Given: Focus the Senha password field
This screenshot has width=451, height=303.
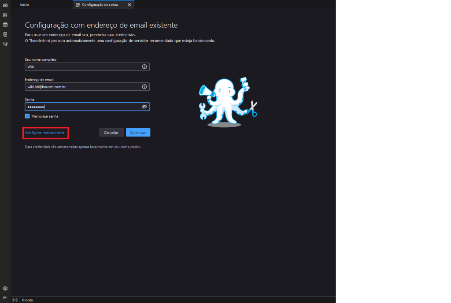Looking at the screenshot, I should (87, 107).
